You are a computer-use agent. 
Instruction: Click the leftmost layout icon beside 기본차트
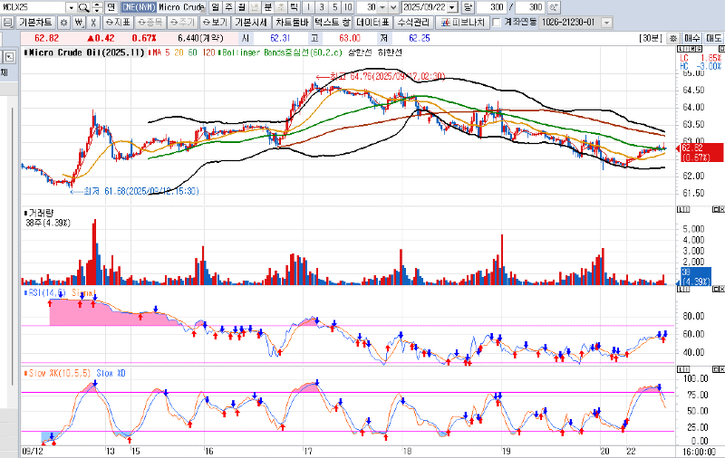(6, 22)
